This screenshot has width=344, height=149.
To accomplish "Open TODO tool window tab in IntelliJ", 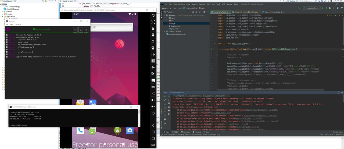I will [x=175, y=132].
